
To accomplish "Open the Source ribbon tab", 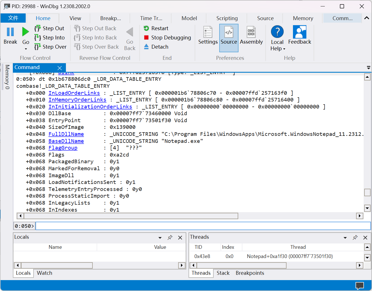I will (x=265, y=18).
